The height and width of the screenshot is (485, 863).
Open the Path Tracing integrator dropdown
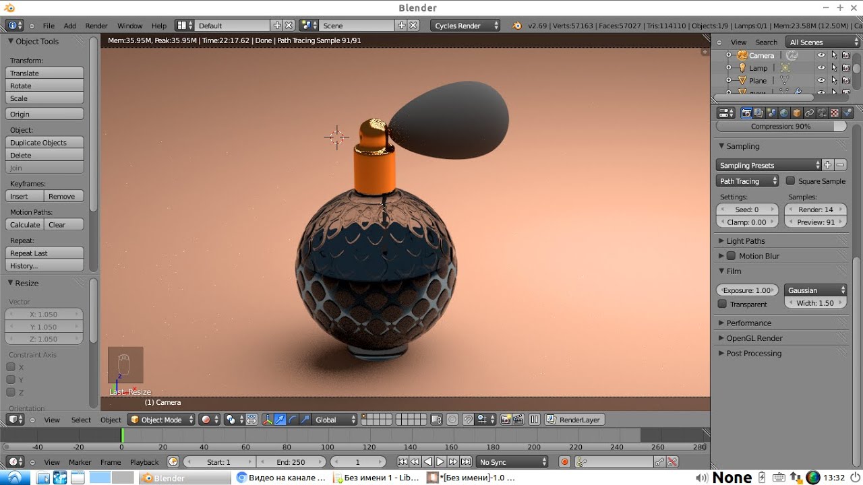748,181
